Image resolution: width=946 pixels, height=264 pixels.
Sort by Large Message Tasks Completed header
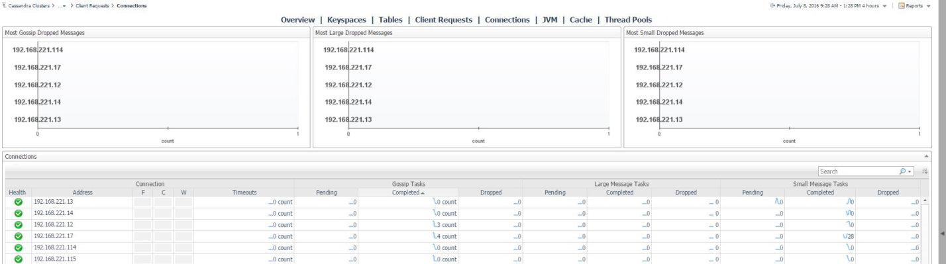point(621,192)
